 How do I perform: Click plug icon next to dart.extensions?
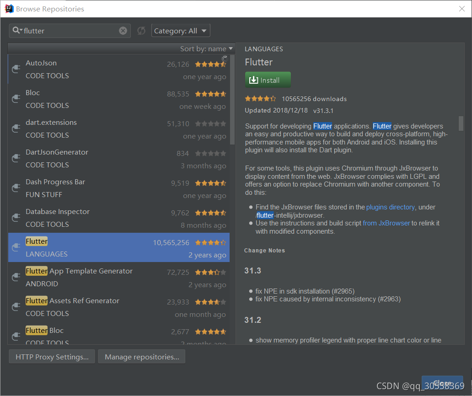(16, 128)
